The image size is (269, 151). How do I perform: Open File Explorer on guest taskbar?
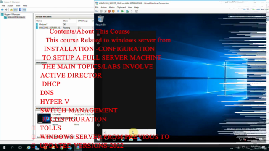[131, 139]
